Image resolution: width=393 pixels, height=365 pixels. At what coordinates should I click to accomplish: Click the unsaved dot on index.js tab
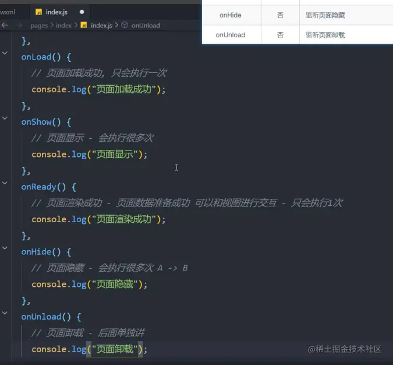pyautogui.click(x=82, y=12)
